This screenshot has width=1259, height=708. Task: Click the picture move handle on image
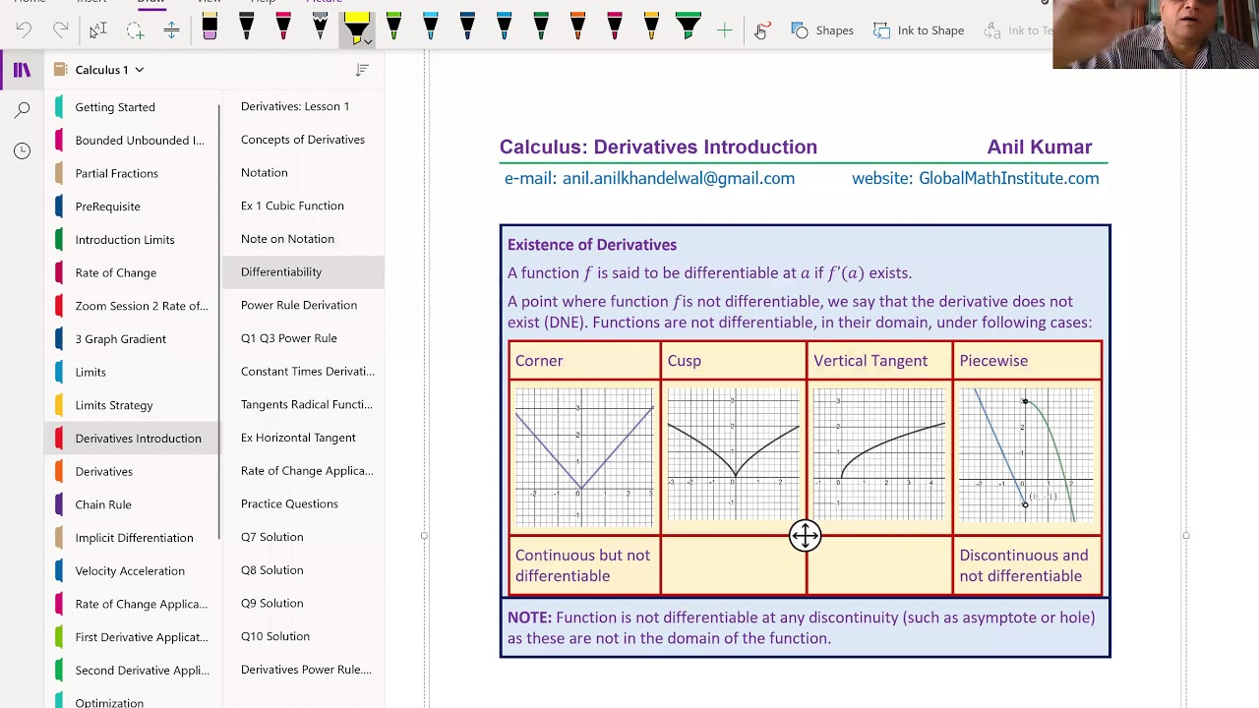(805, 535)
